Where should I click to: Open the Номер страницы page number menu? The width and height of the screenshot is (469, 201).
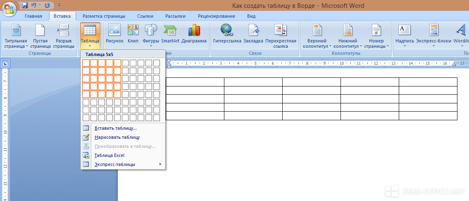[376, 36]
